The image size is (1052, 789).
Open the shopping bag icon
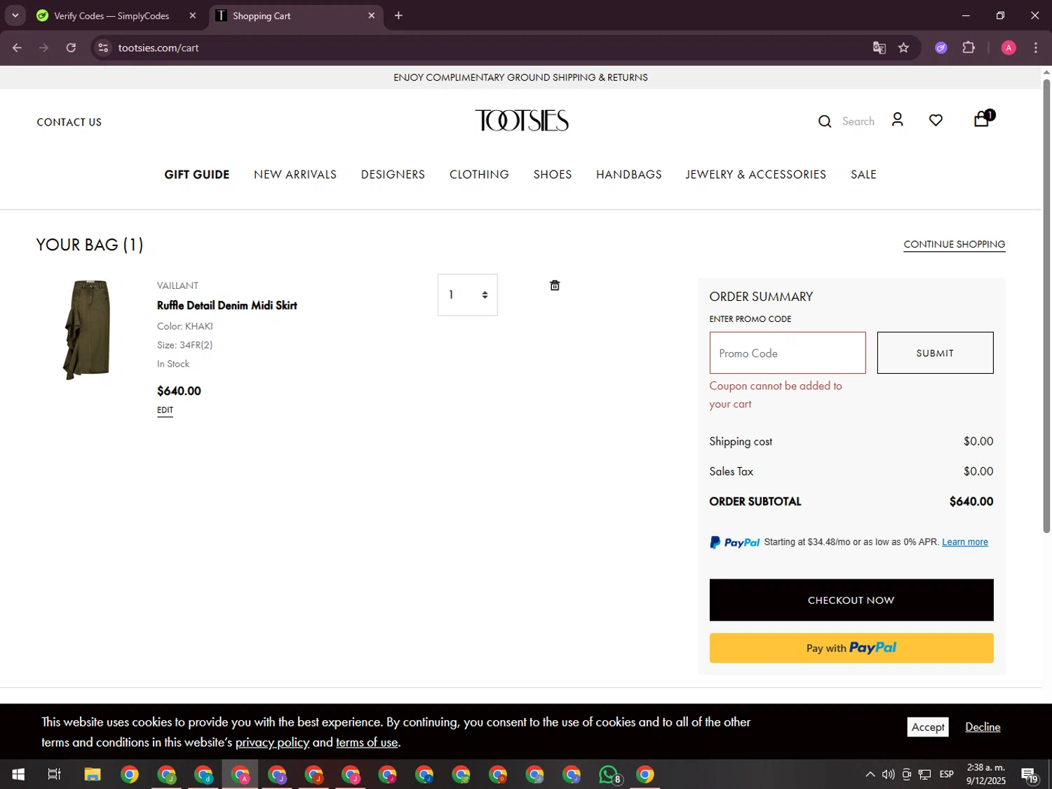tap(982, 119)
